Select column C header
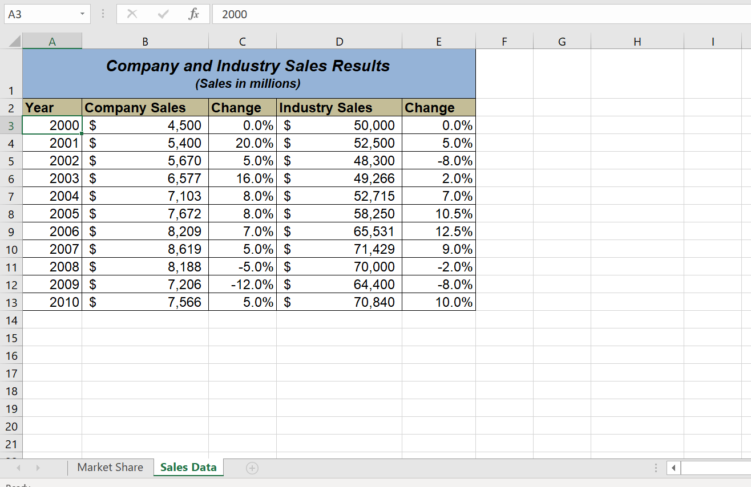Screen dimensions: 751x487 click(x=243, y=41)
